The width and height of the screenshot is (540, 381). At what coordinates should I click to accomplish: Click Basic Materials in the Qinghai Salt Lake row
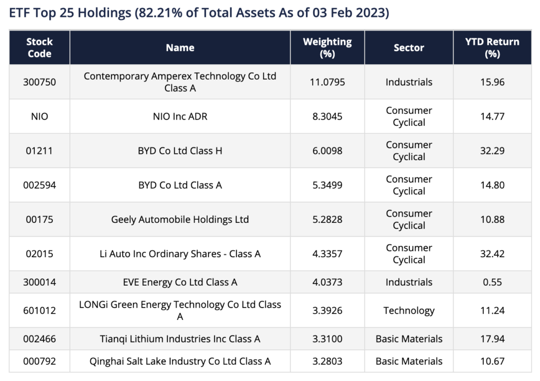pos(409,362)
